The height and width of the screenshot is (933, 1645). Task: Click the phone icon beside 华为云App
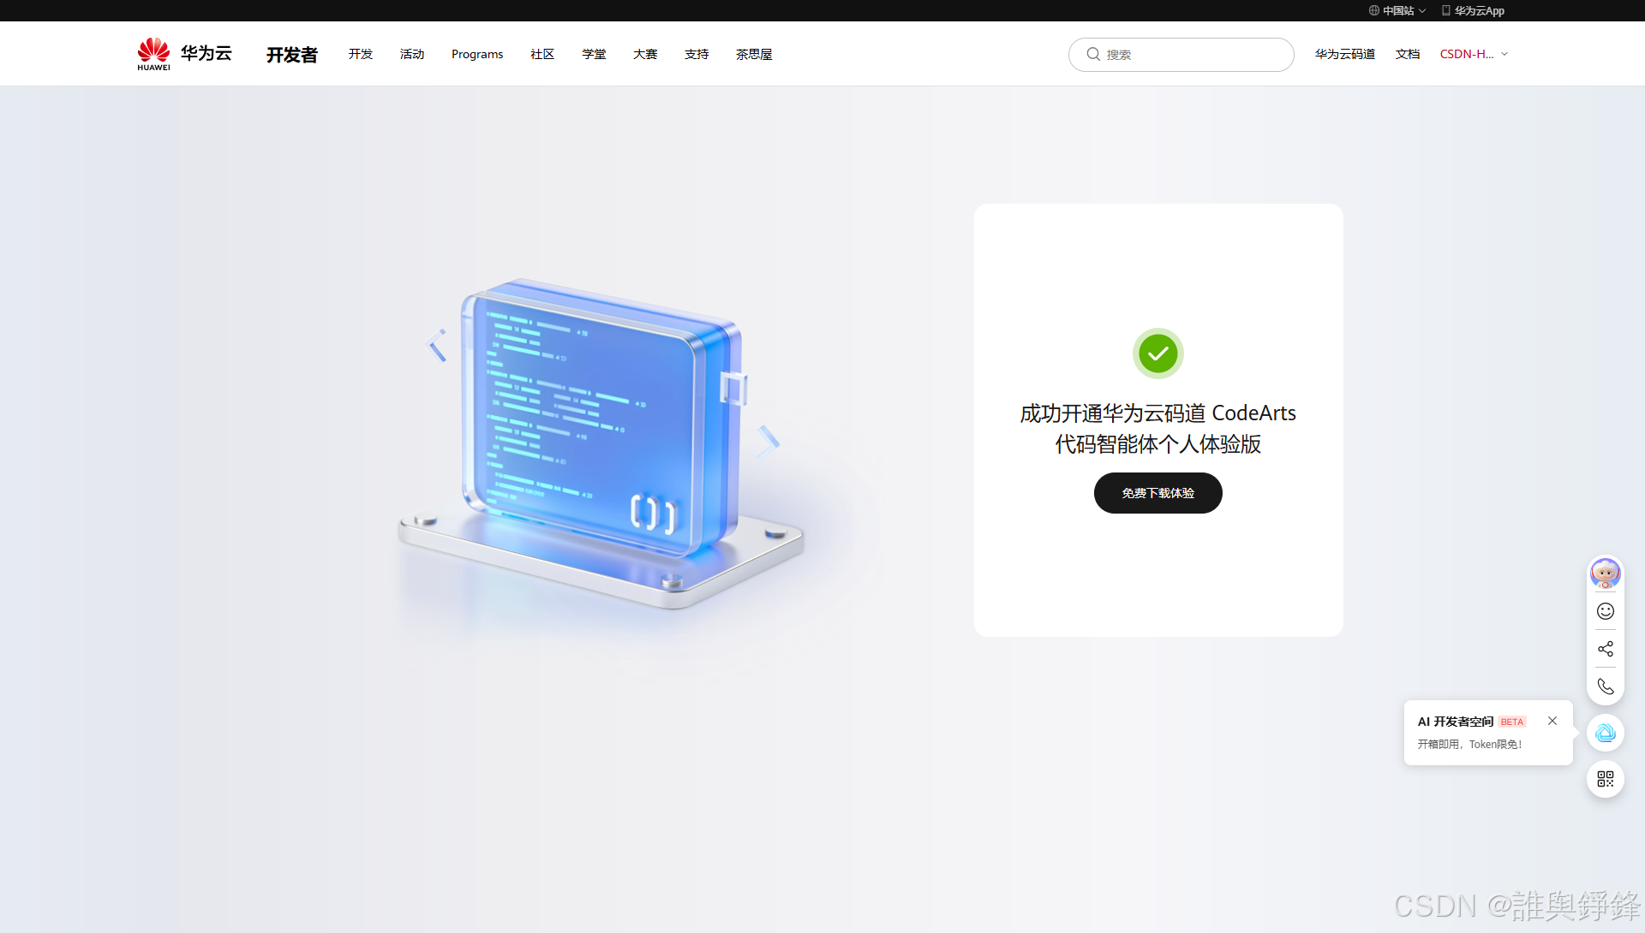click(x=1446, y=10)
